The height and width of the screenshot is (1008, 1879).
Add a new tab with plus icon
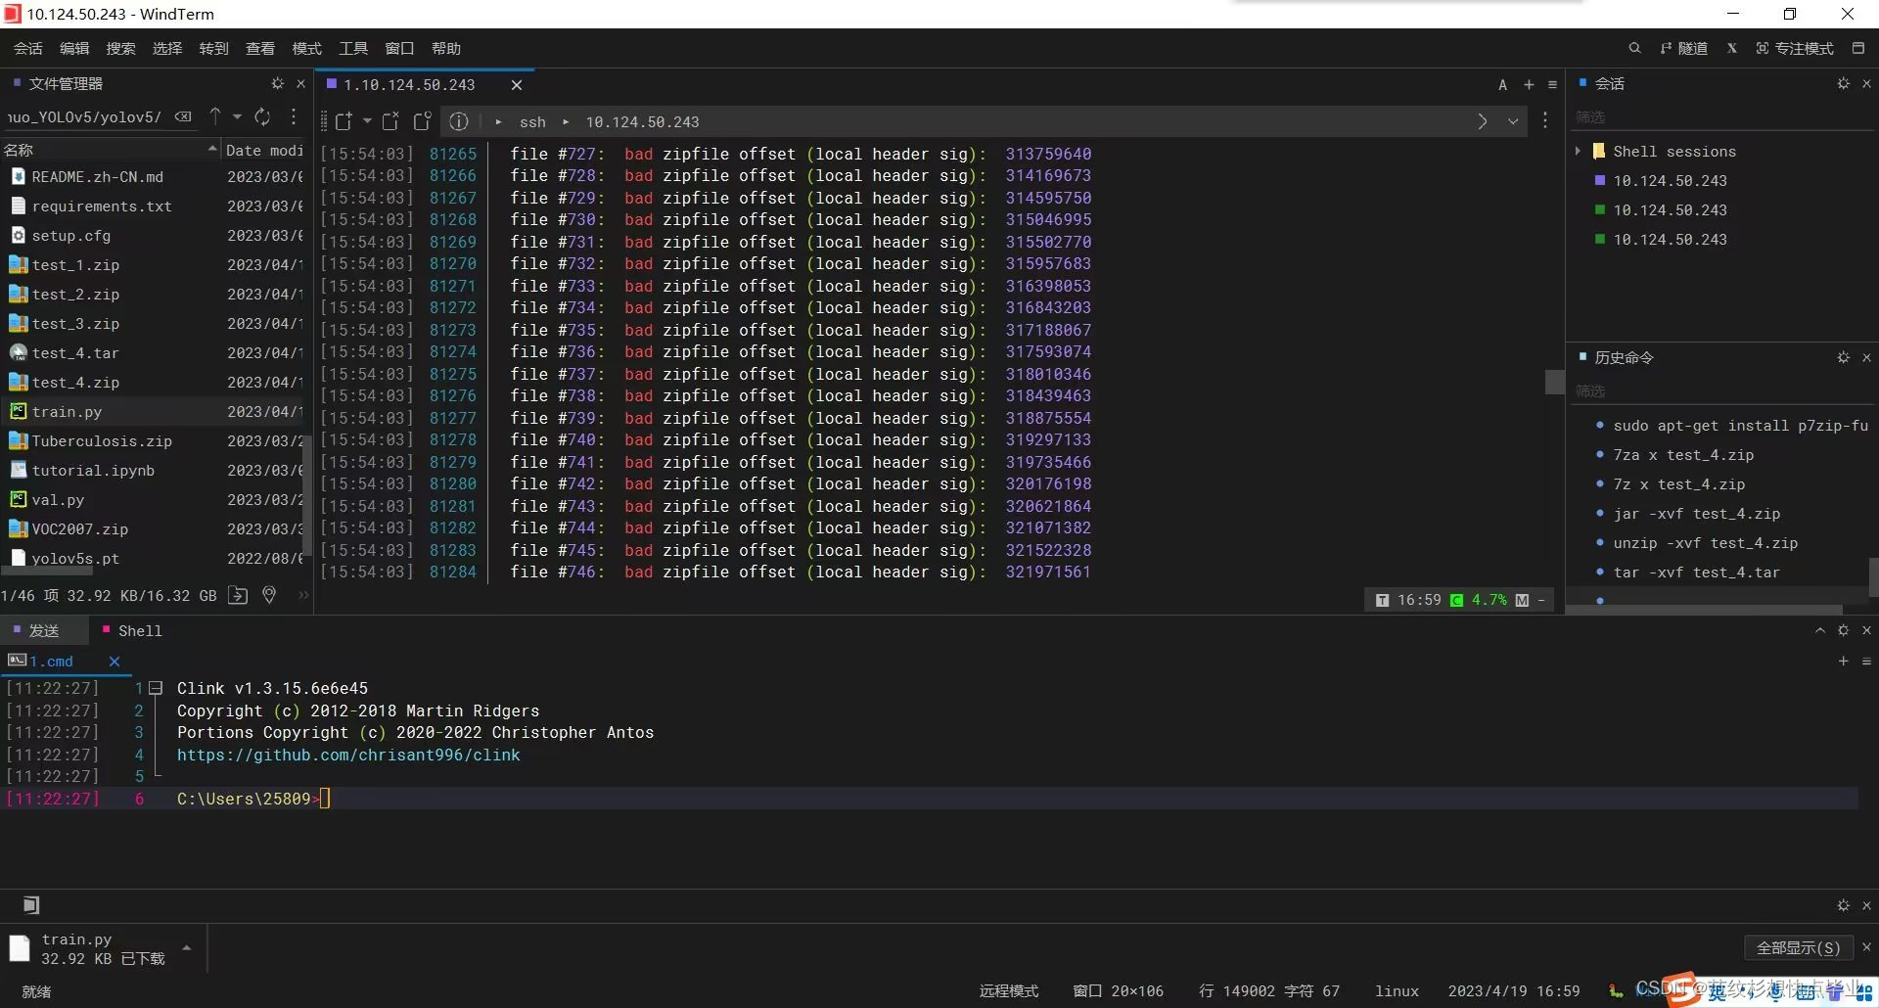(x=1529, y=85)
